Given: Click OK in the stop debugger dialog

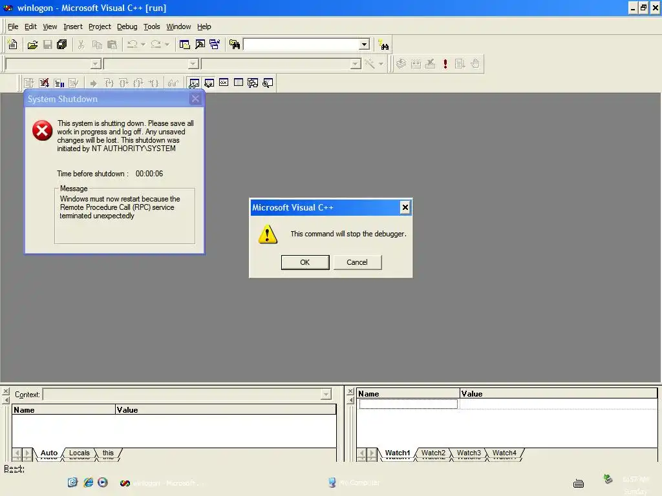Looking at the screenshot, I should click(305, 262).
